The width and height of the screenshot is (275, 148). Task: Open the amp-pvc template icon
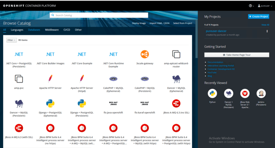[19, 79]
